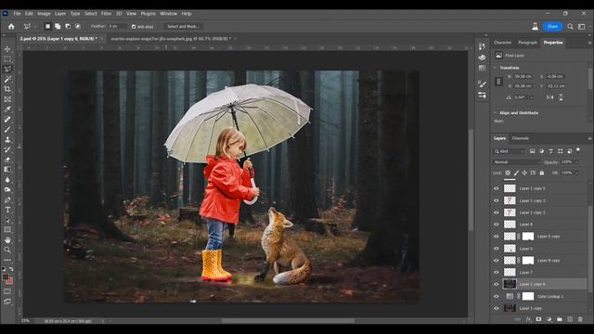Click the foreground color swatch
This screenshot has width=594, height=334.
6,277
